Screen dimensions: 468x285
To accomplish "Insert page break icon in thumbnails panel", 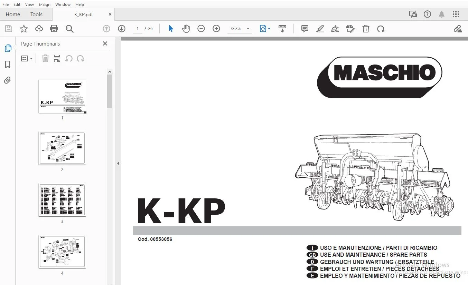I will [57, 59].
